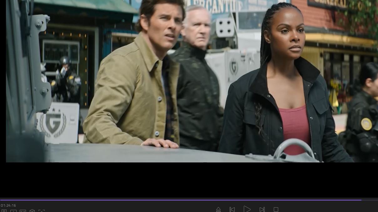Click the 01:24:16 elapsed time display
This screenshot has height=212, width=378.
(8, 205)
